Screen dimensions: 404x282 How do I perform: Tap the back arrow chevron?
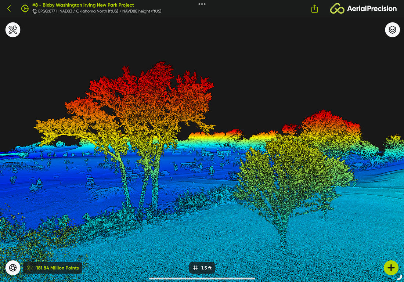pyautogui.click(x=9, y=8)
